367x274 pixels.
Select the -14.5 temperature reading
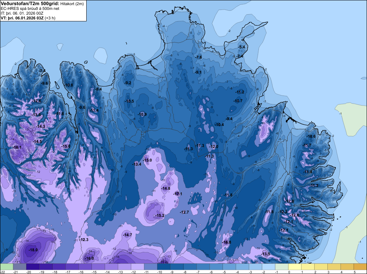[x=37, y=141]
